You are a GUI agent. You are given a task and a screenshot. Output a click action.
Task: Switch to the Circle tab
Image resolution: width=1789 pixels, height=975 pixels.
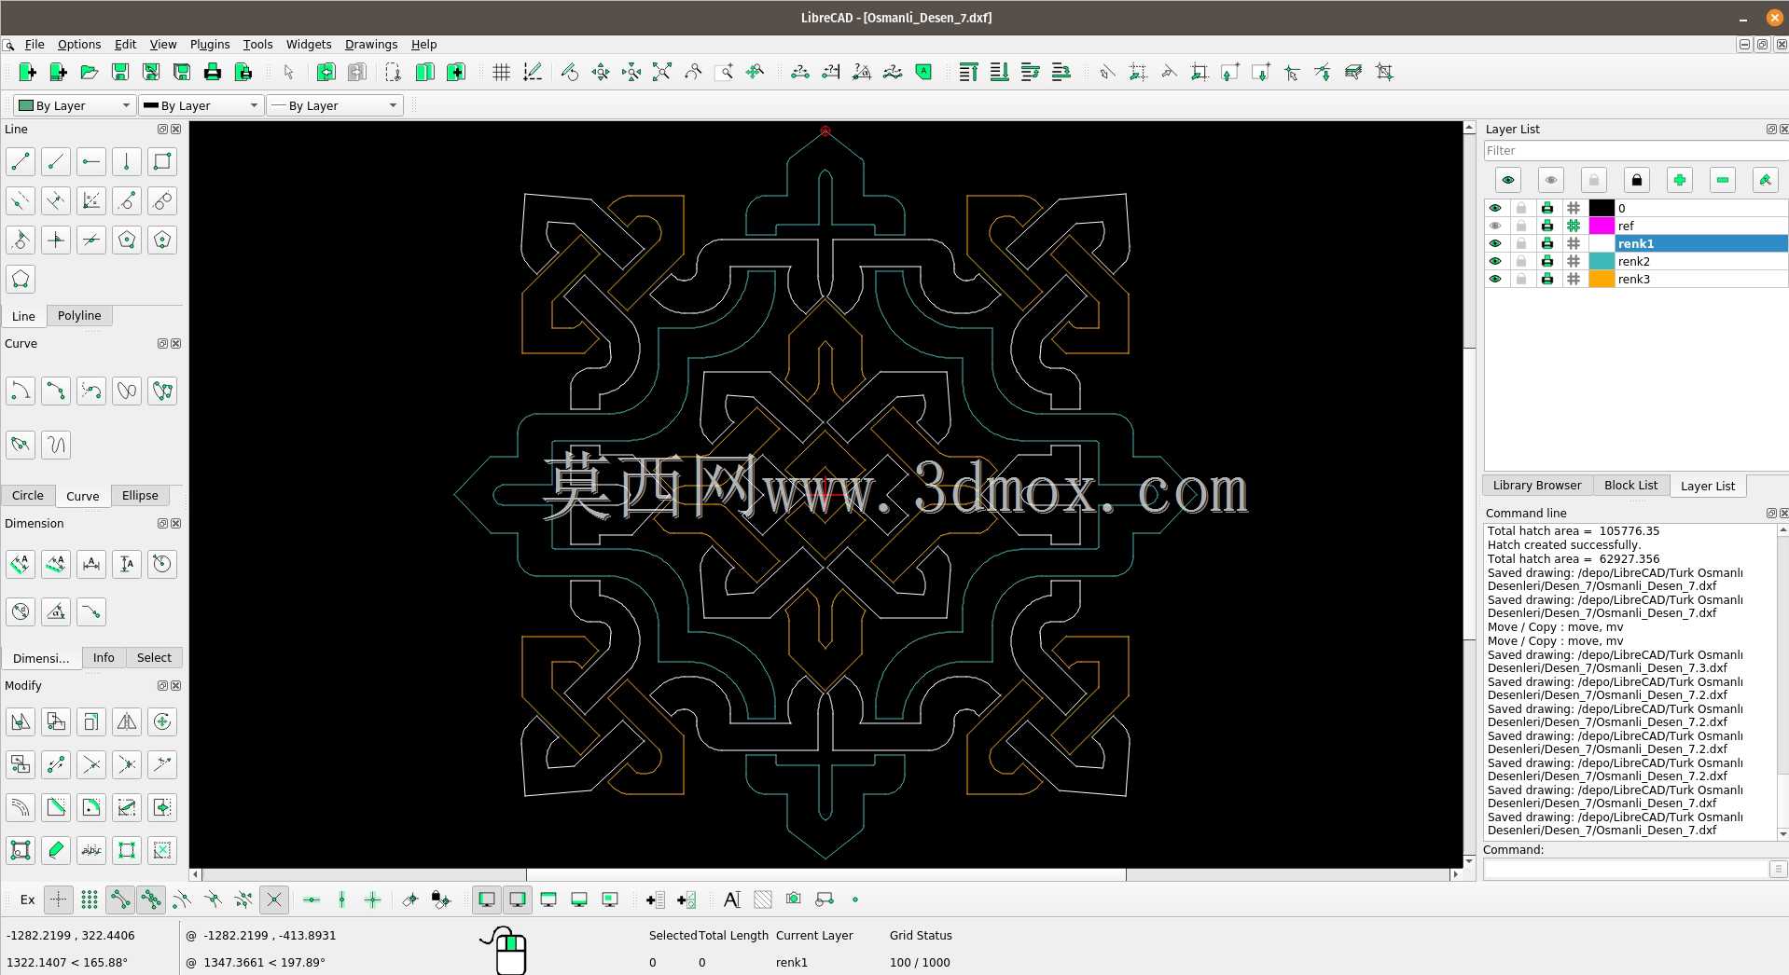[x=28, y=496]
